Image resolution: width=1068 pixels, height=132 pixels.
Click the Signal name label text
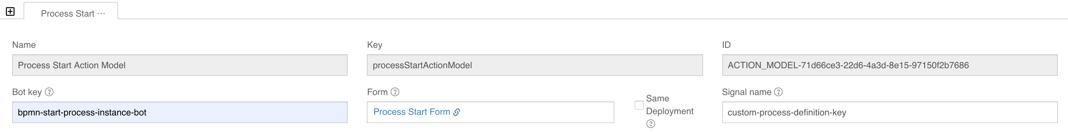point(746,92)
